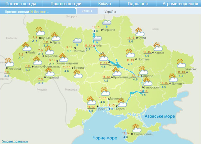The height and width of the screenshot is (144, 201).
Task: Select the Україна map tab
Action: (x=110, y=12)
